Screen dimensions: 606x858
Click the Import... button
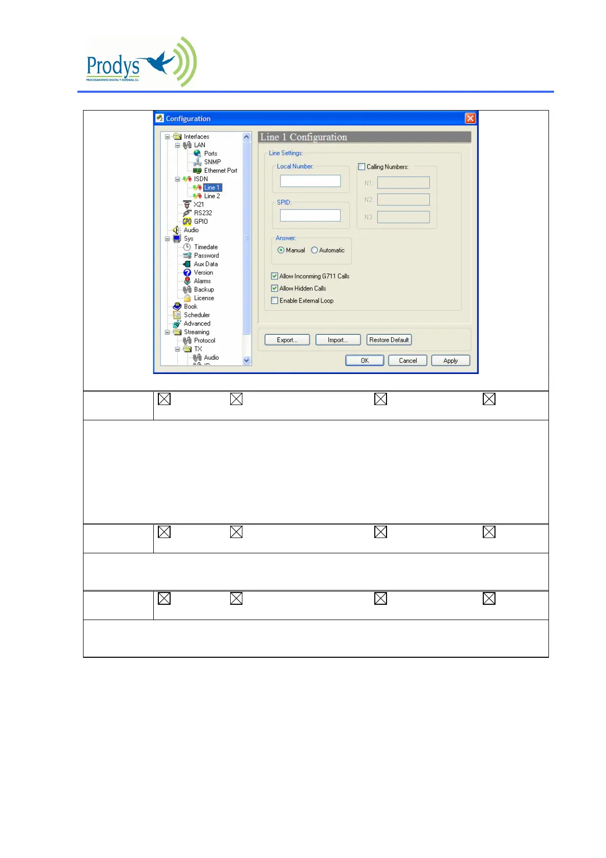click(338, 340)
